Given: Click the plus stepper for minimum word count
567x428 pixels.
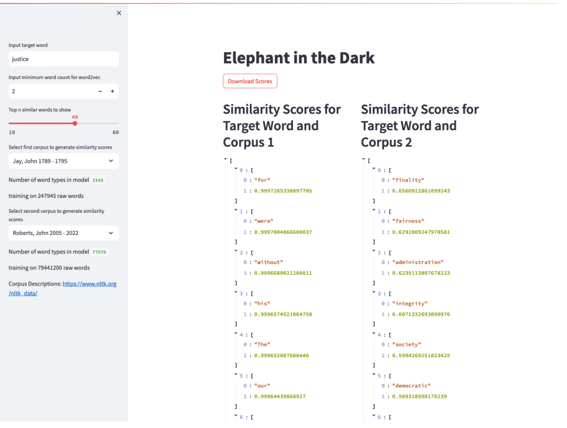Looking at the screenshot, I should [111, 91].
